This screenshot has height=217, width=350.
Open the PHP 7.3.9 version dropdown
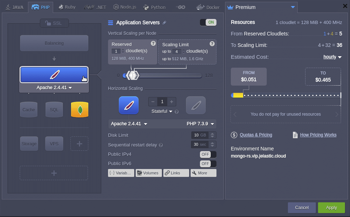(200, 124)
